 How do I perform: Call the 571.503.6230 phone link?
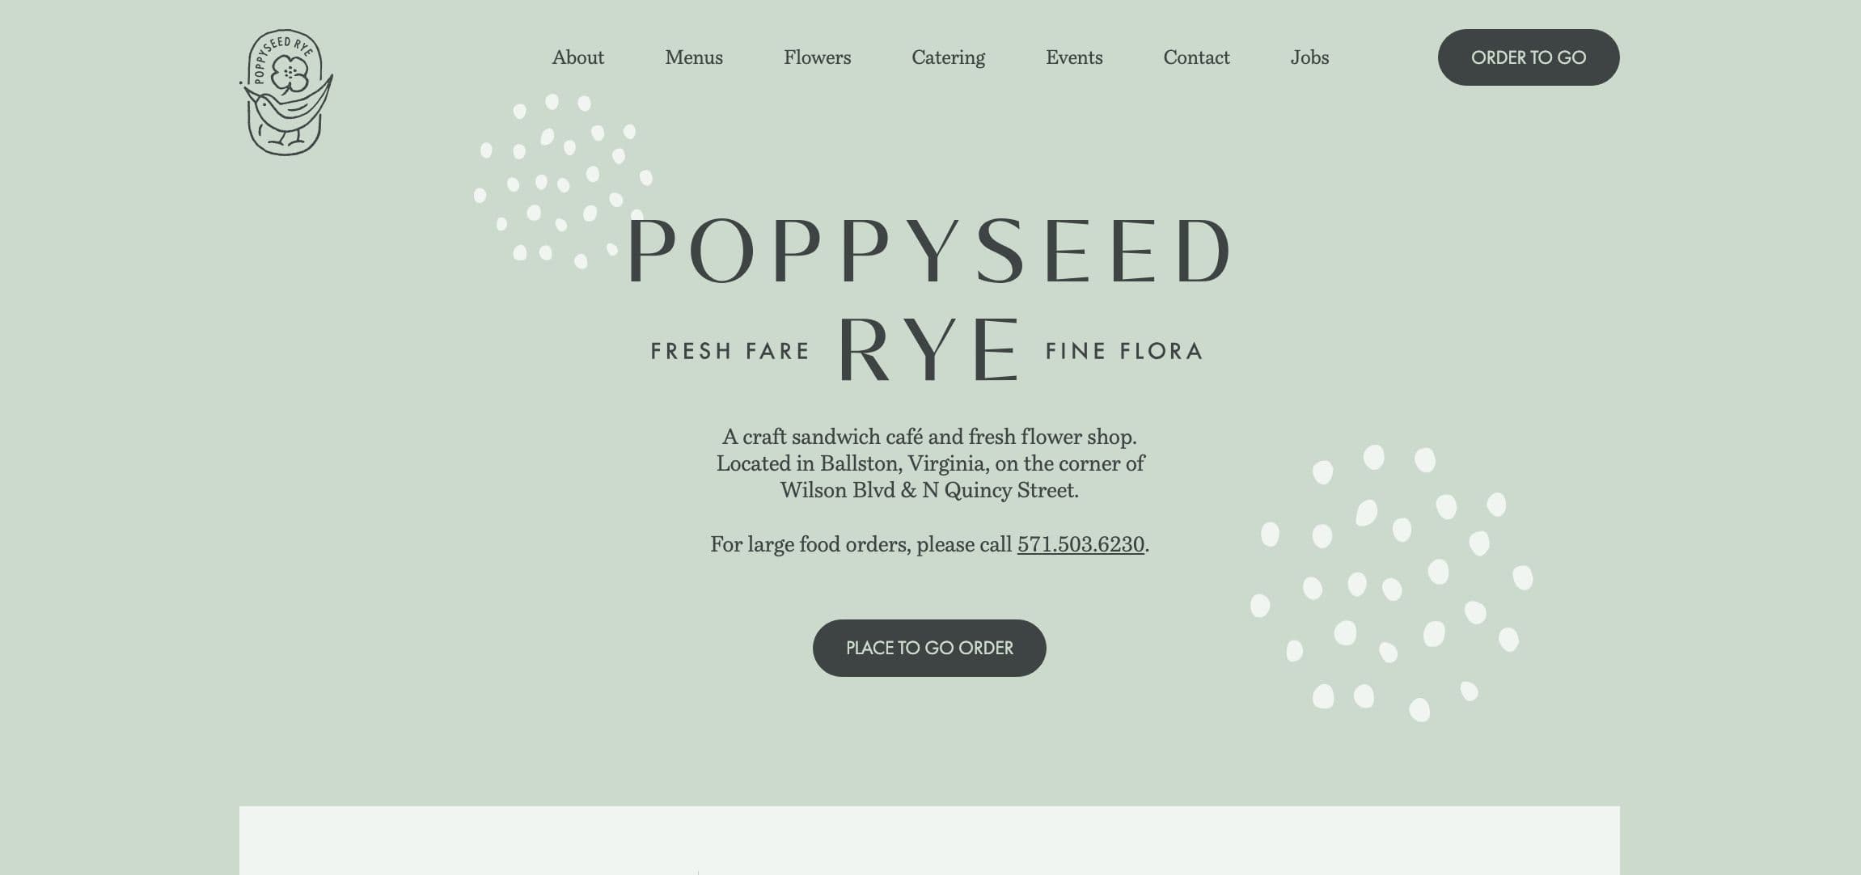point(1081,544)
